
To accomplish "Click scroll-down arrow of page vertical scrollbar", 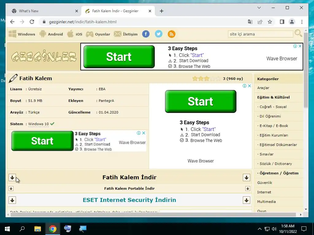I will tap(306, 209).
